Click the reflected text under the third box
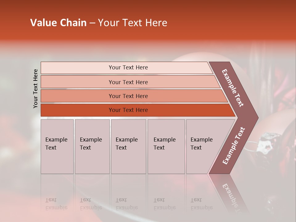The height and width of the screenshot is (222, 296). click(127, 204)
